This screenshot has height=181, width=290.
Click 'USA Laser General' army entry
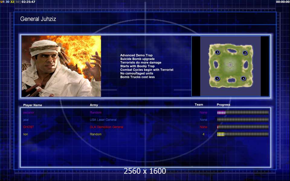(x=103, y=120)
